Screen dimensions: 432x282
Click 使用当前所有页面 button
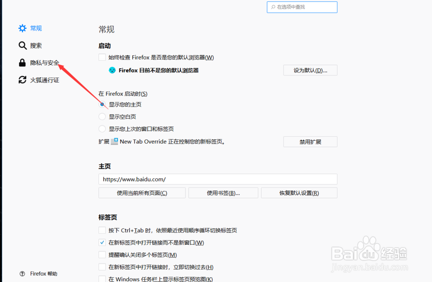pyautogui.click(x=142, y=193)
